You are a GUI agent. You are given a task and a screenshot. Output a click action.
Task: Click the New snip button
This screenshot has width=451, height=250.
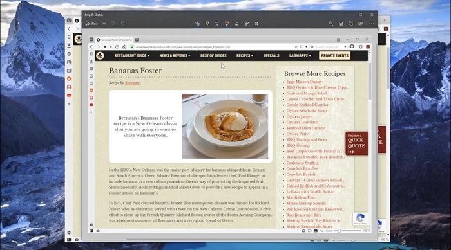coord(91,24)
